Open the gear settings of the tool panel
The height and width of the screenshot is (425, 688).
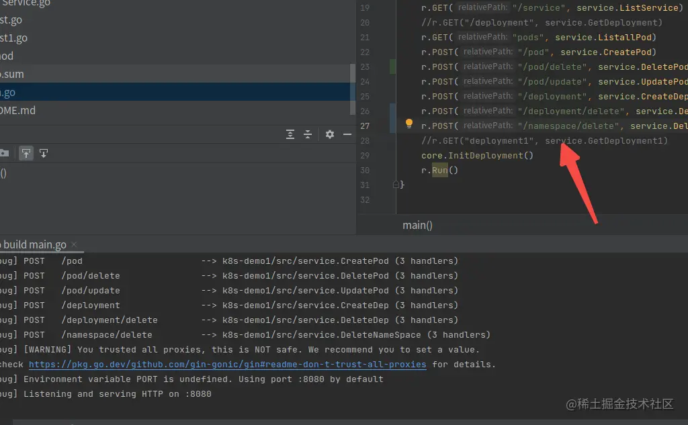pyautogui.click(x=330, y=134)
